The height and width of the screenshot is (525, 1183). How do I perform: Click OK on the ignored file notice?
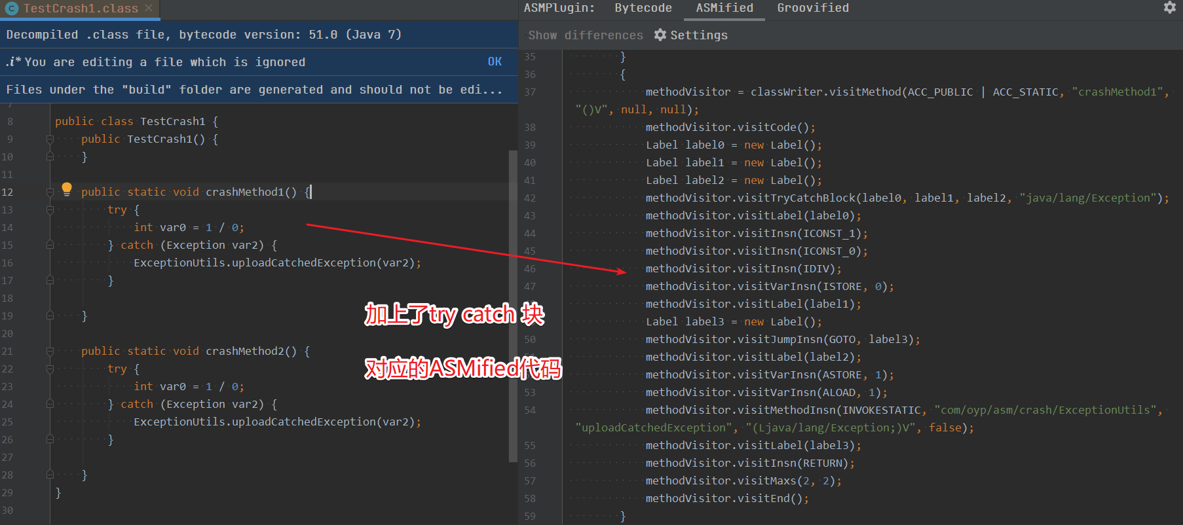click(495, 62)
